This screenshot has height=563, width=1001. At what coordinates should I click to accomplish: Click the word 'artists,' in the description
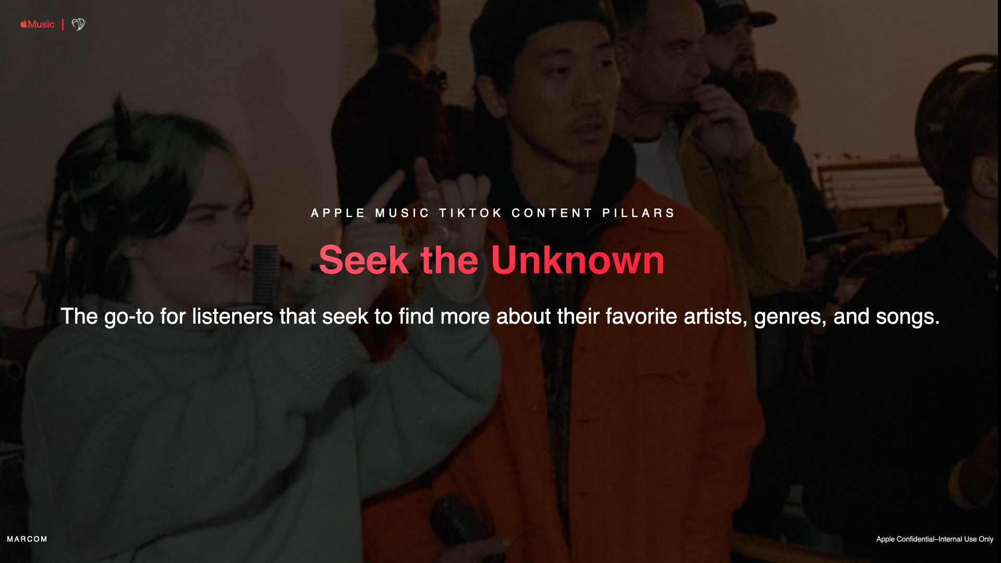pos(715,317)
